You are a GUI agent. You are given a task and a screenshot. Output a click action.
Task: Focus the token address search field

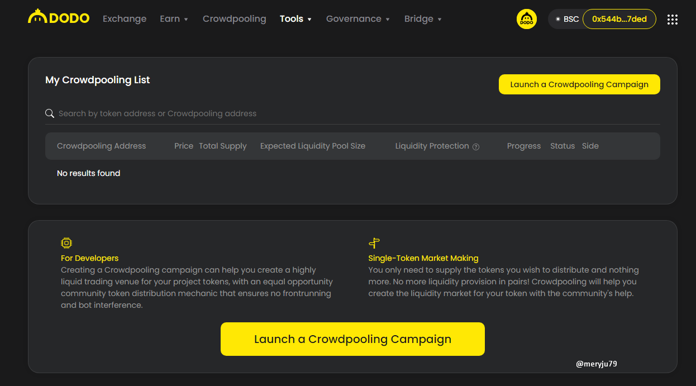coord(352,113)
